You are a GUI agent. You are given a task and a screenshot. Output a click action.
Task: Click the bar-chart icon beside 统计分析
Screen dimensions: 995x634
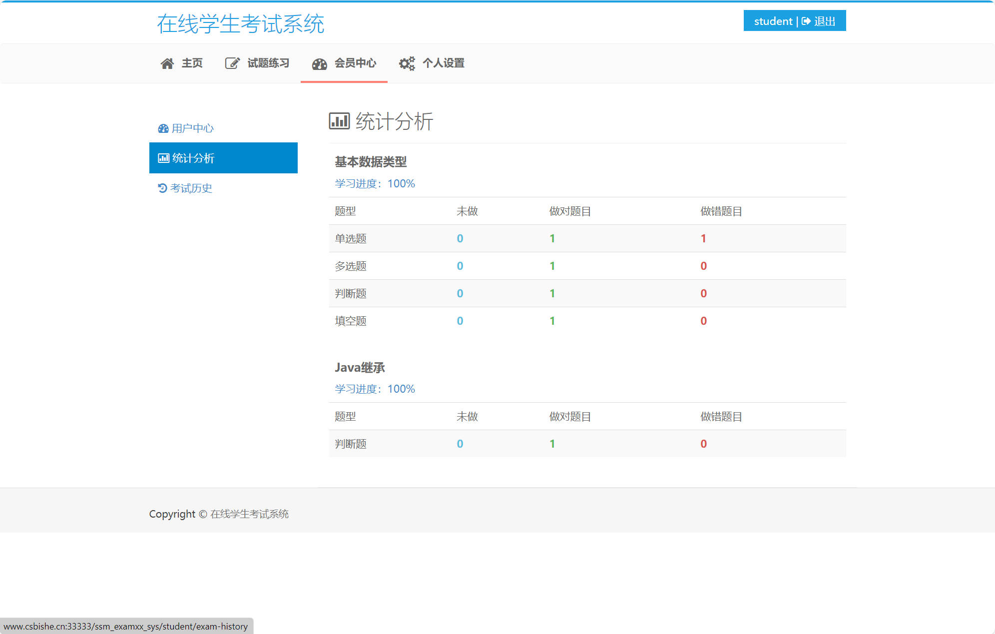[x=163, y=158]
